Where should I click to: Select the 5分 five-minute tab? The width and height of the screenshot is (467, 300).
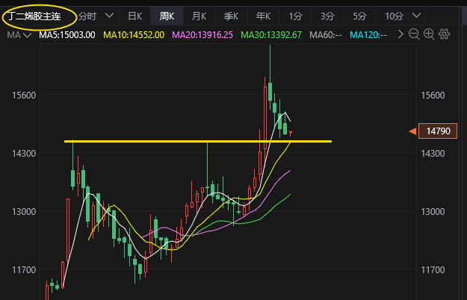[x=360, y=16]
